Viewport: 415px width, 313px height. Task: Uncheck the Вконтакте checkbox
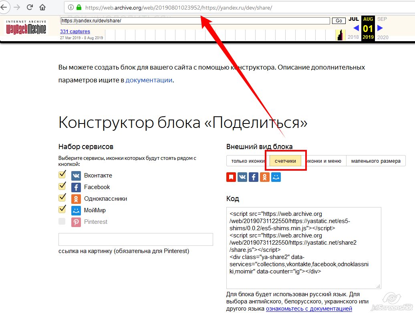[62, 175]
